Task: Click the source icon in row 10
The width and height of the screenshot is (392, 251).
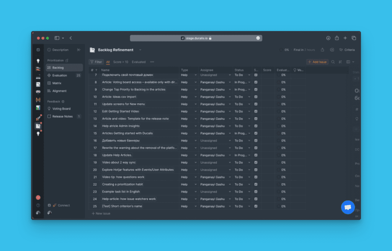Action: [x=256, y=97]
